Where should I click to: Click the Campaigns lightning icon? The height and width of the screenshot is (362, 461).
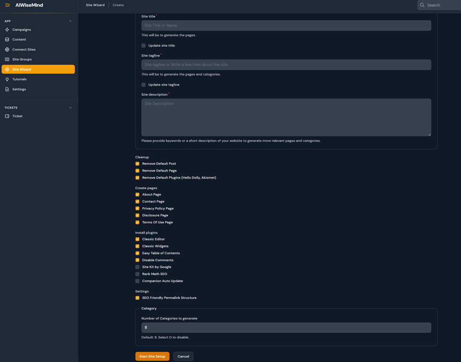pyautogui.click(x=7, y=30)
